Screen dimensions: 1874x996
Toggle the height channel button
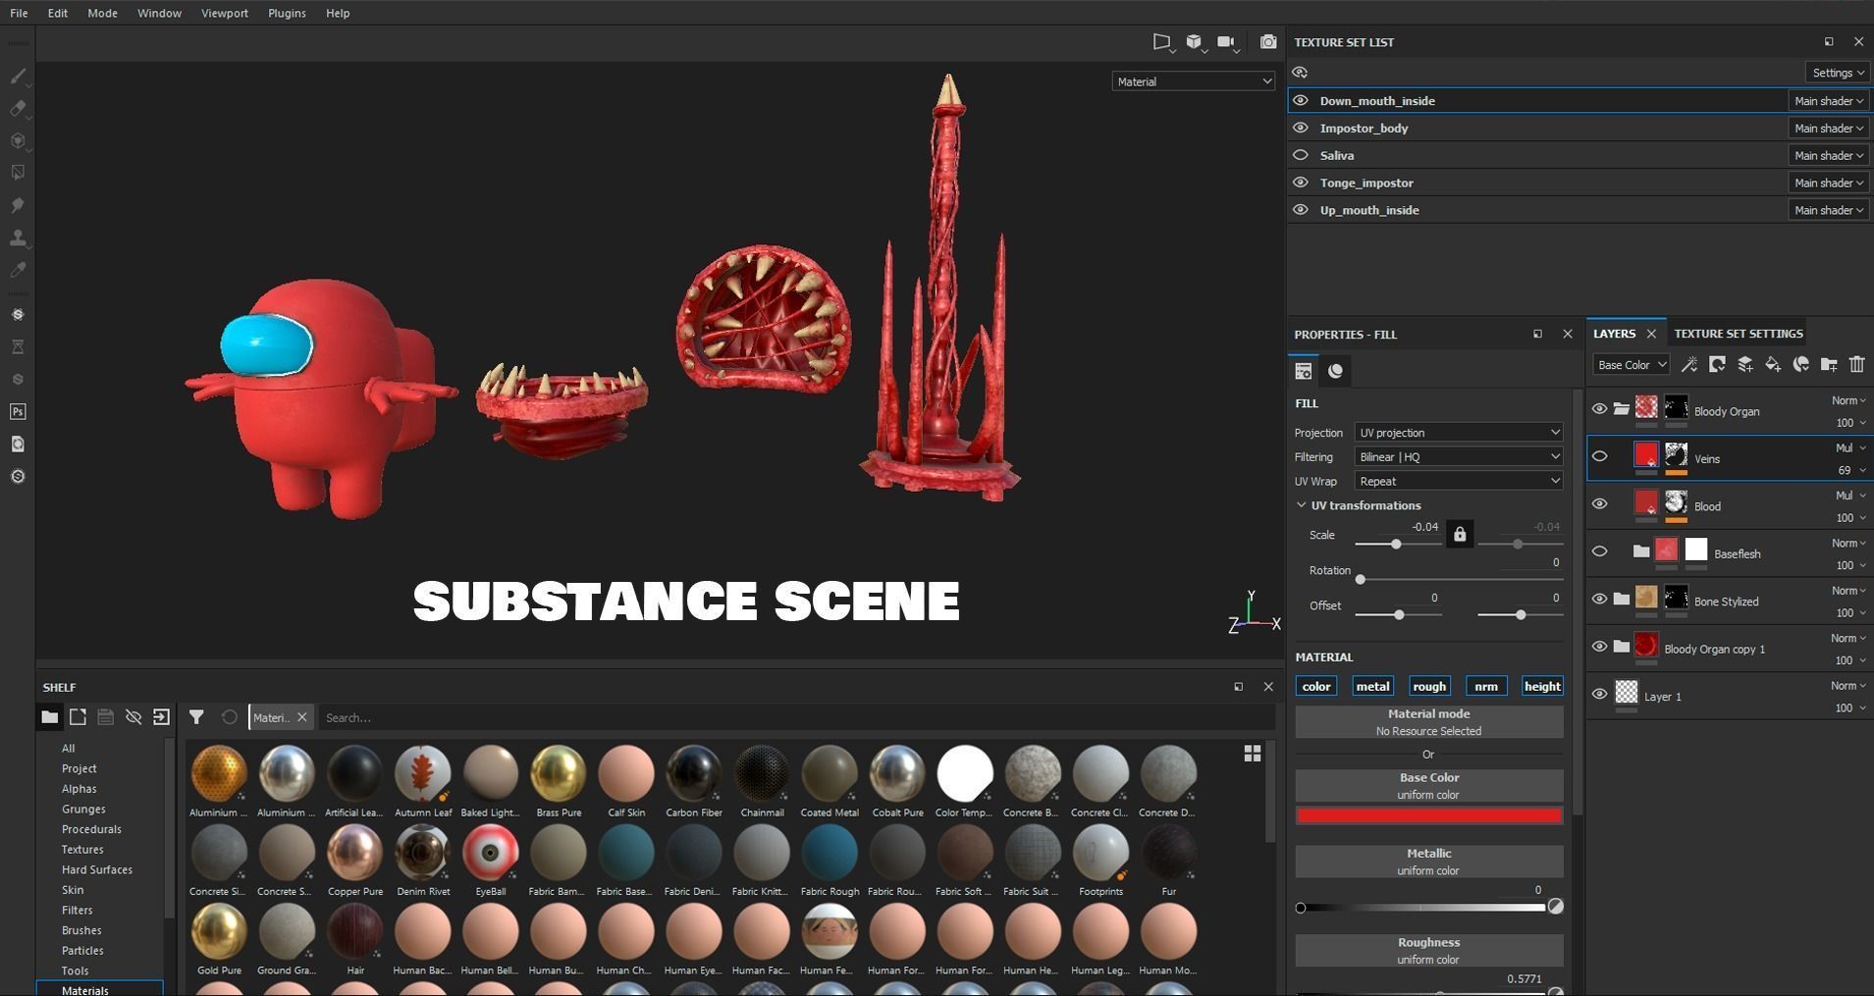(1542, 687)
